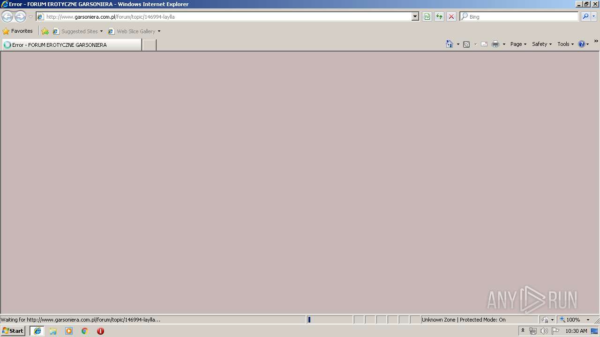Open the Favorites star button
Viewport: 600px width, 337px height.
18,31
